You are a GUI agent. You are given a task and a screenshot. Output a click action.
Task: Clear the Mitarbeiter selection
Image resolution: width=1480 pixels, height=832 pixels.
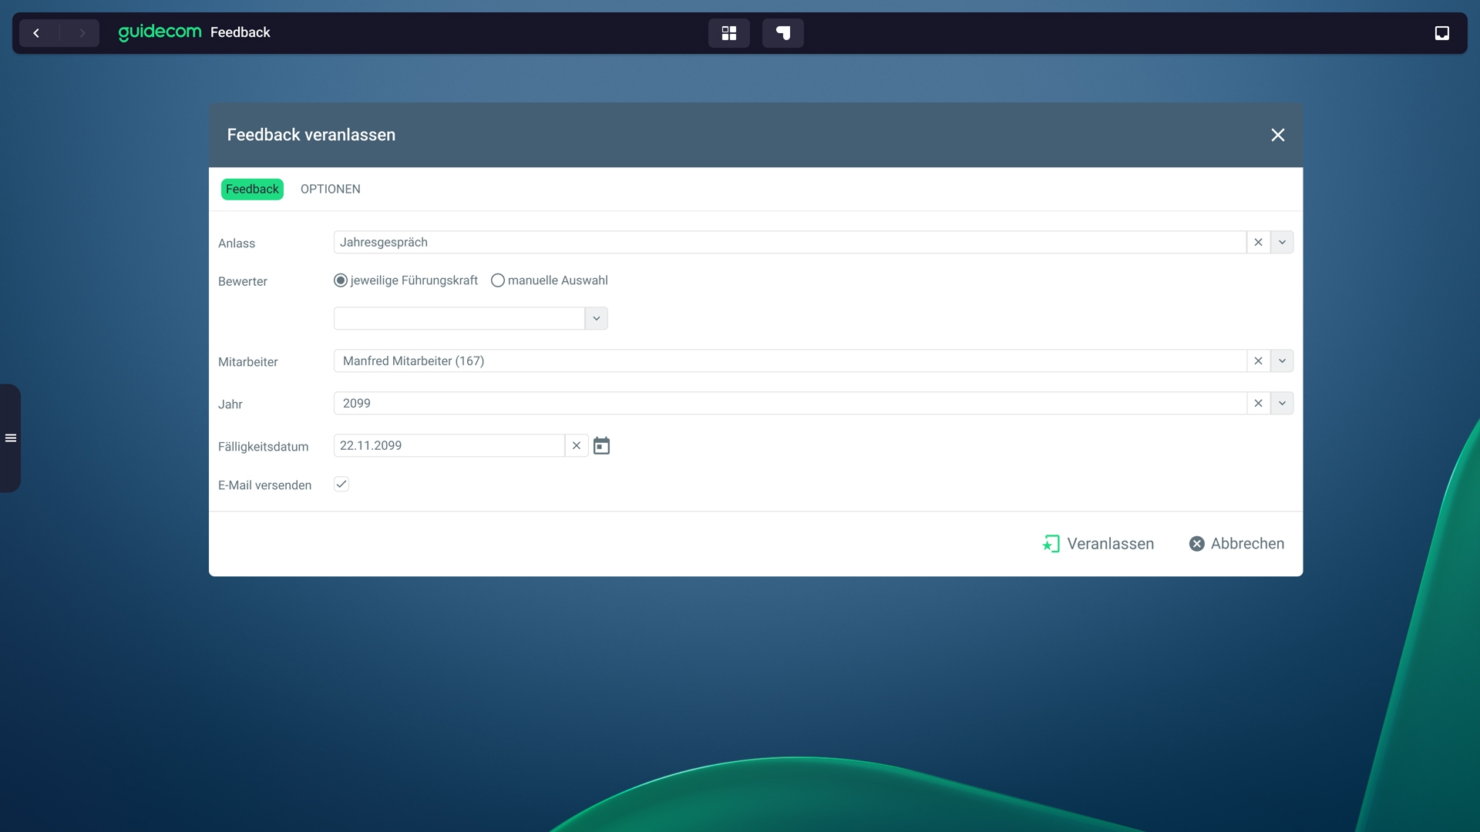tap(1258, 361)
